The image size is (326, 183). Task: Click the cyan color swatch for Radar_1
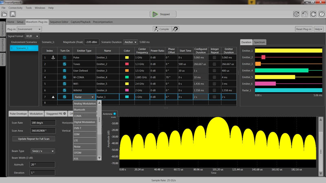coord(127,97)
